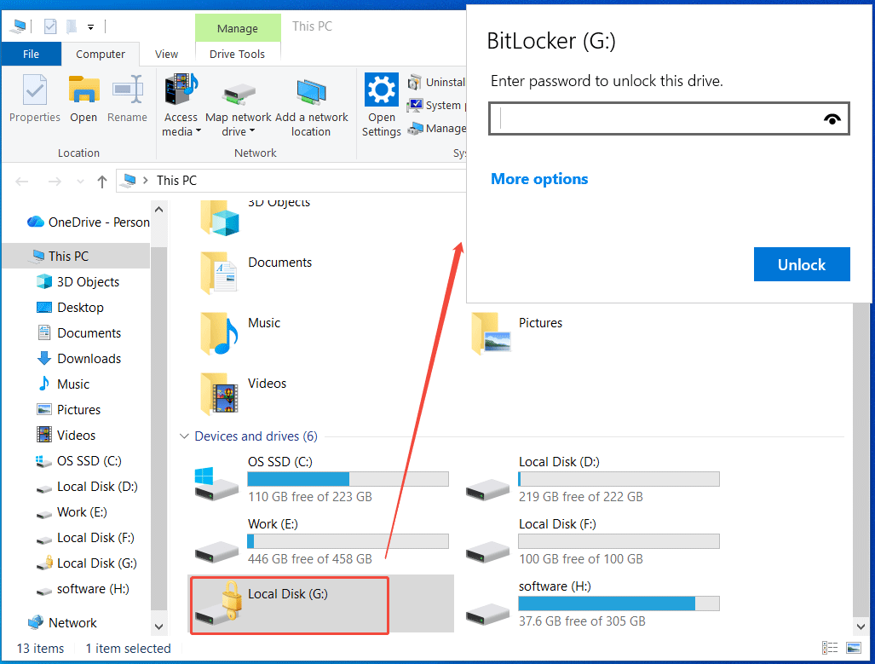Screen dimensions: 875x664
Task: Select Local Disk (F:) in navigation pane
Action: click(85, 538)
